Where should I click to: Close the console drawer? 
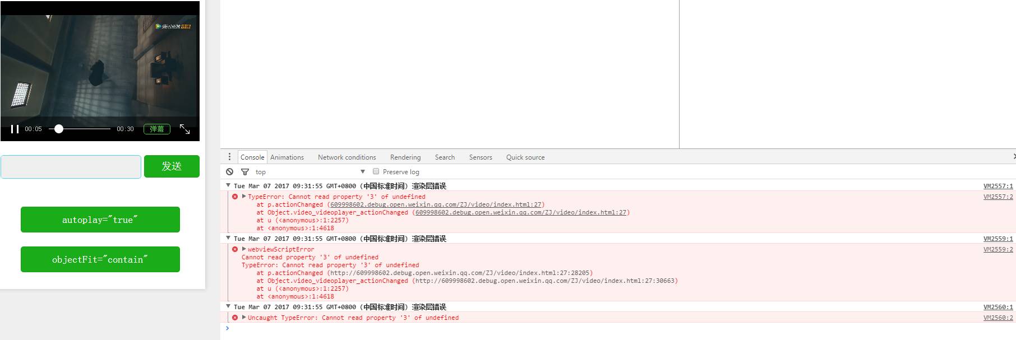[x=1014, y=157]
